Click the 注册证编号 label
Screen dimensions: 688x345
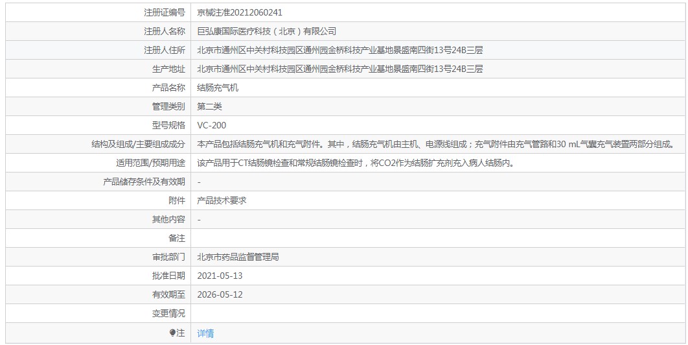pyautogui.click(x=165, y=13)
